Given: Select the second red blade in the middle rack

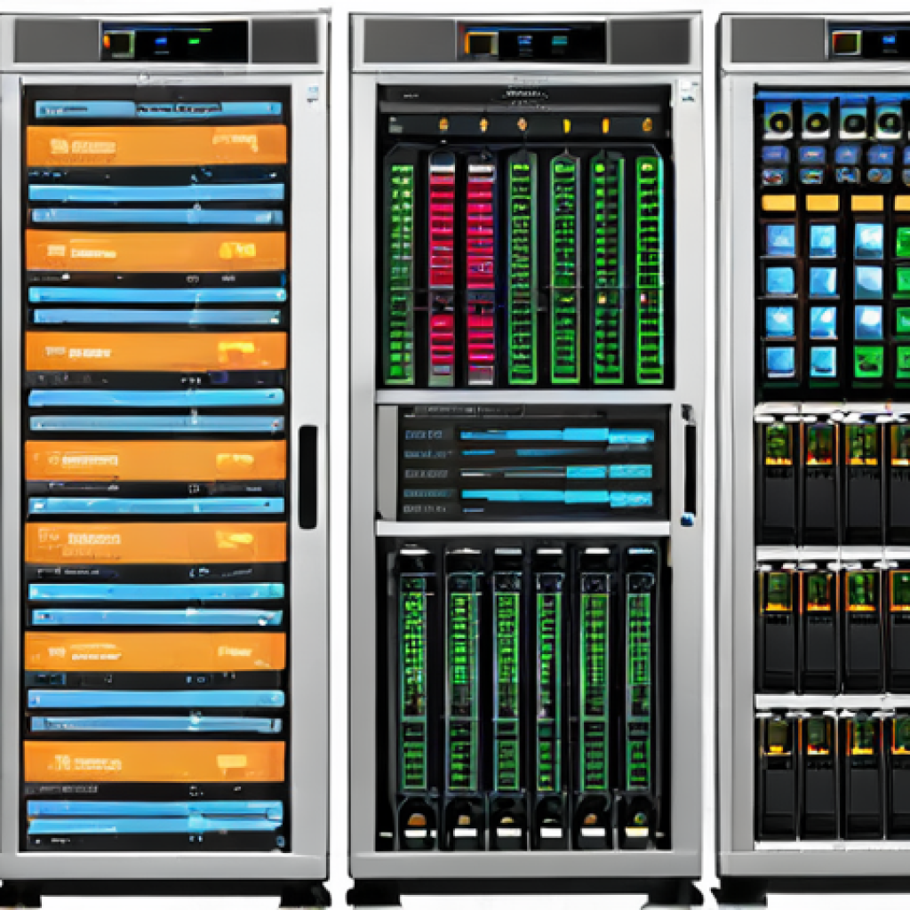Looking at the screenshot, I should pyautogui.click(x=481, y=270).
